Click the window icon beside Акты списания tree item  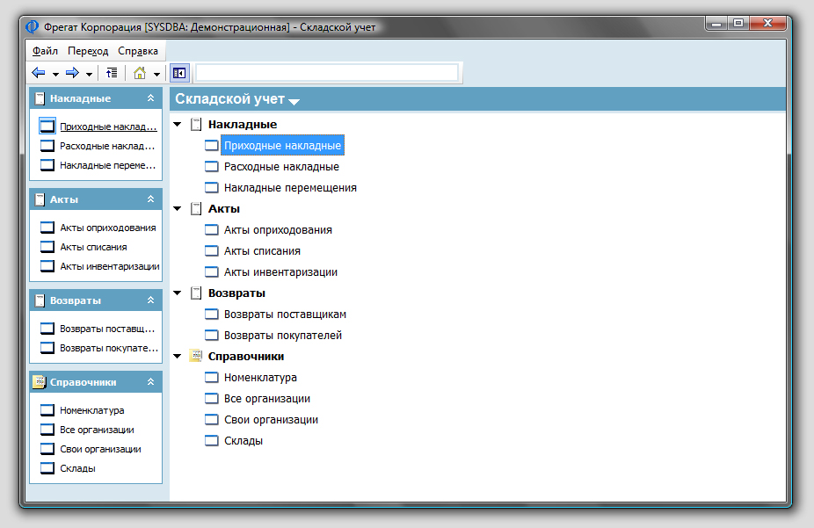coord(211,251)
